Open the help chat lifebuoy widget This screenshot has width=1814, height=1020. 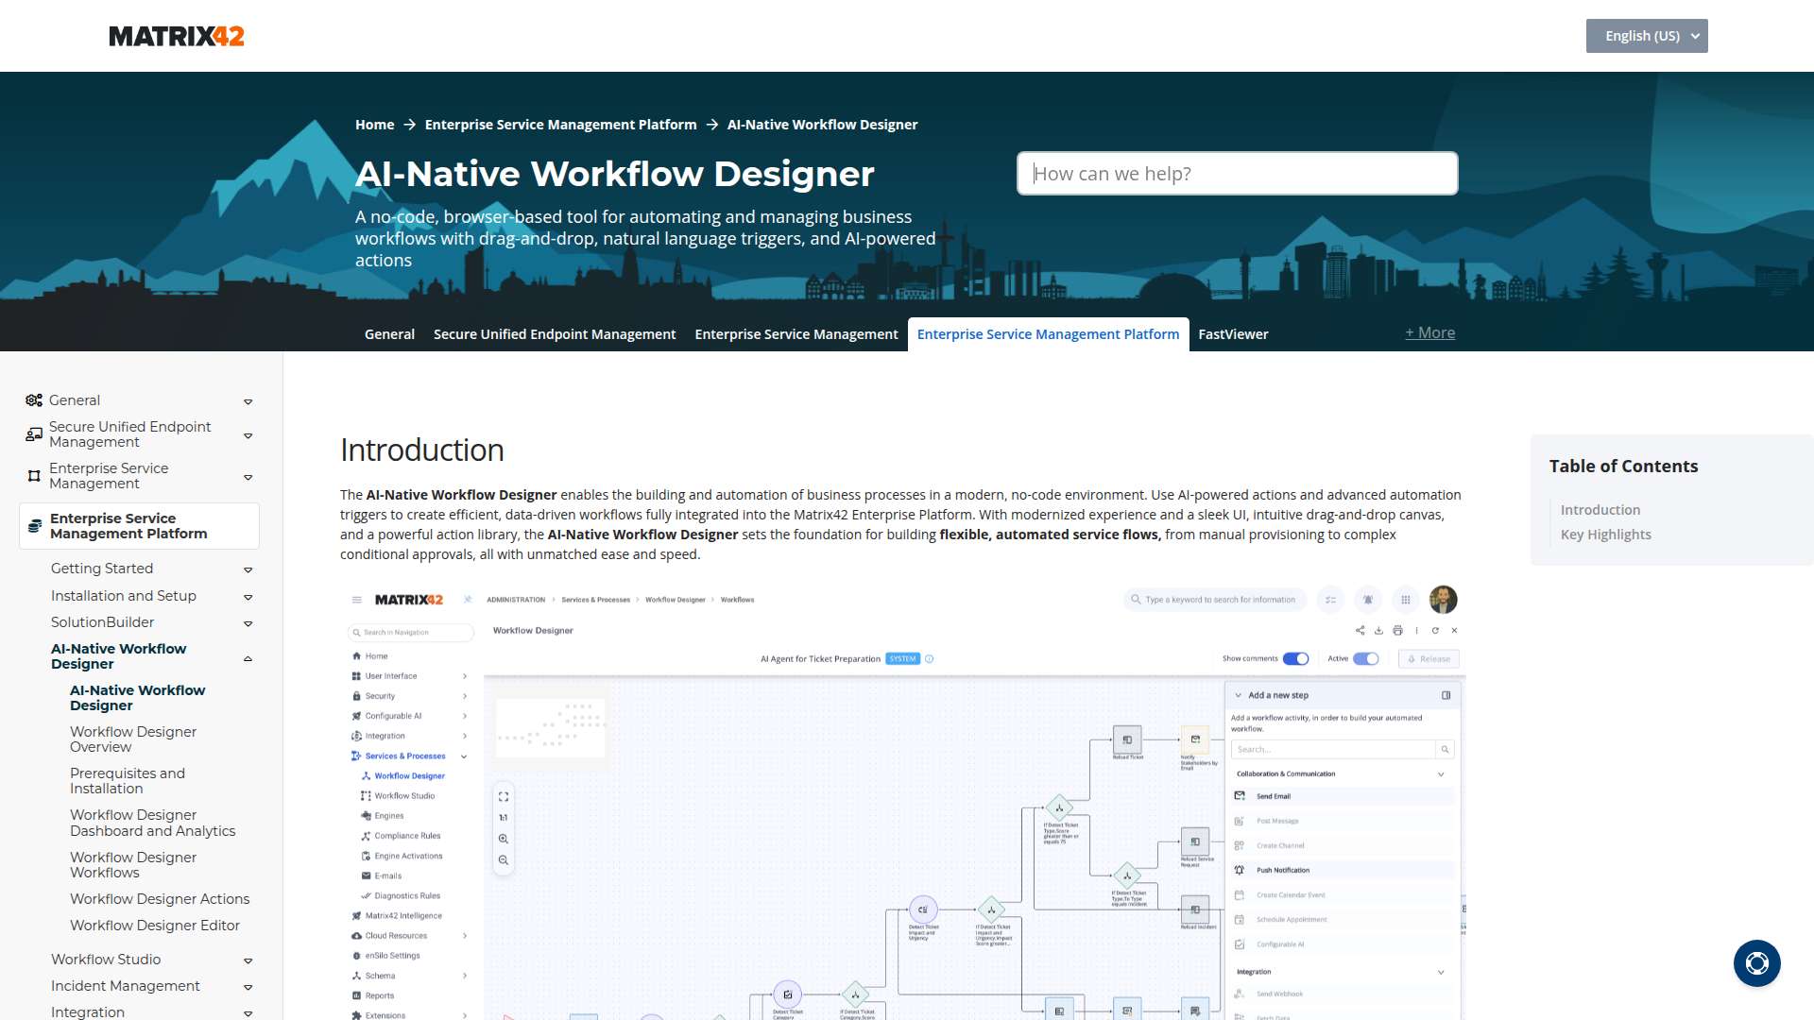click(x=1756, y=963)
